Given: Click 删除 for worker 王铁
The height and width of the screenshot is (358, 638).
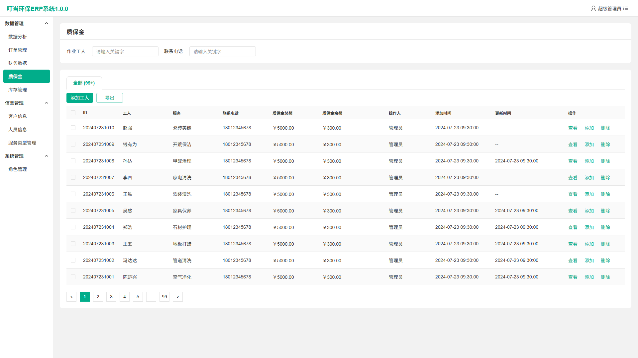Looking at the screenshot, I should [605, 194].
